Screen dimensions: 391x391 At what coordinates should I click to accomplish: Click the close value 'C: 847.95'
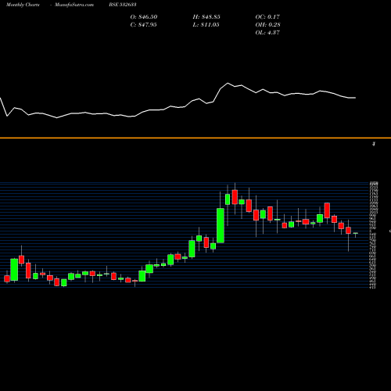tap(143, 25)
